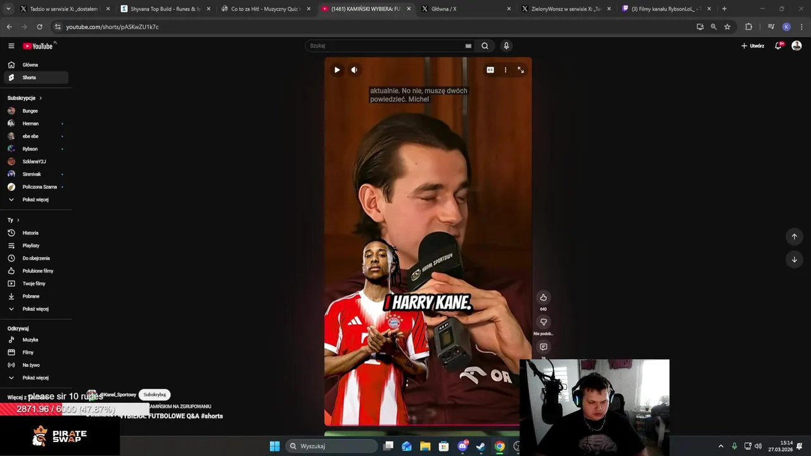
Task: Open Filmy under Odkrywaj
Action: (x=35, y=353)
